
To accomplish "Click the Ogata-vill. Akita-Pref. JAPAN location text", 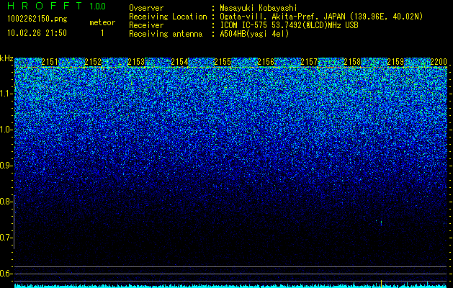I will [321, 17].
